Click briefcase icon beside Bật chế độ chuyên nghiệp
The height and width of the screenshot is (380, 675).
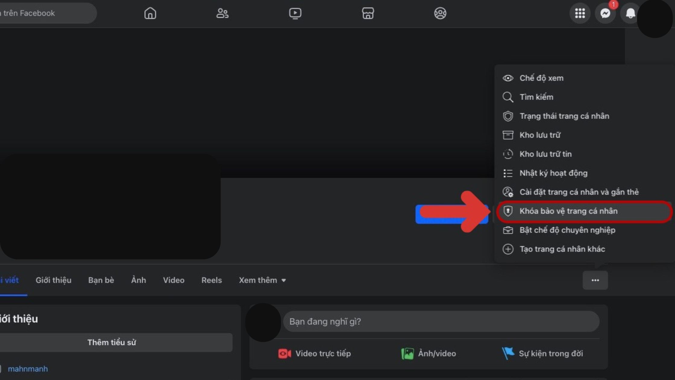pyautogui.click(x=508, y=230)
